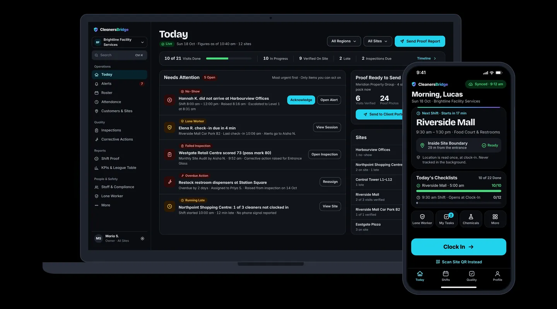The width and height of the screenshot is (557, 309).
Task: Open the Profile tab on the phone
Action: click(x=497, y=276)
